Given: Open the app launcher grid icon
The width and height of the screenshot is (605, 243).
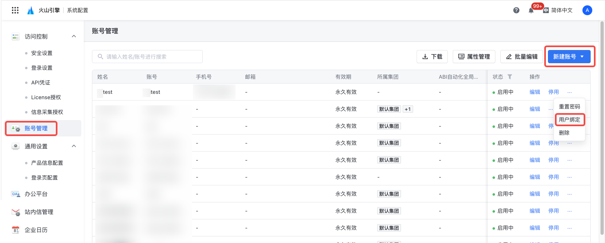Looking at the screenshot, I should [x=15, y=10].
